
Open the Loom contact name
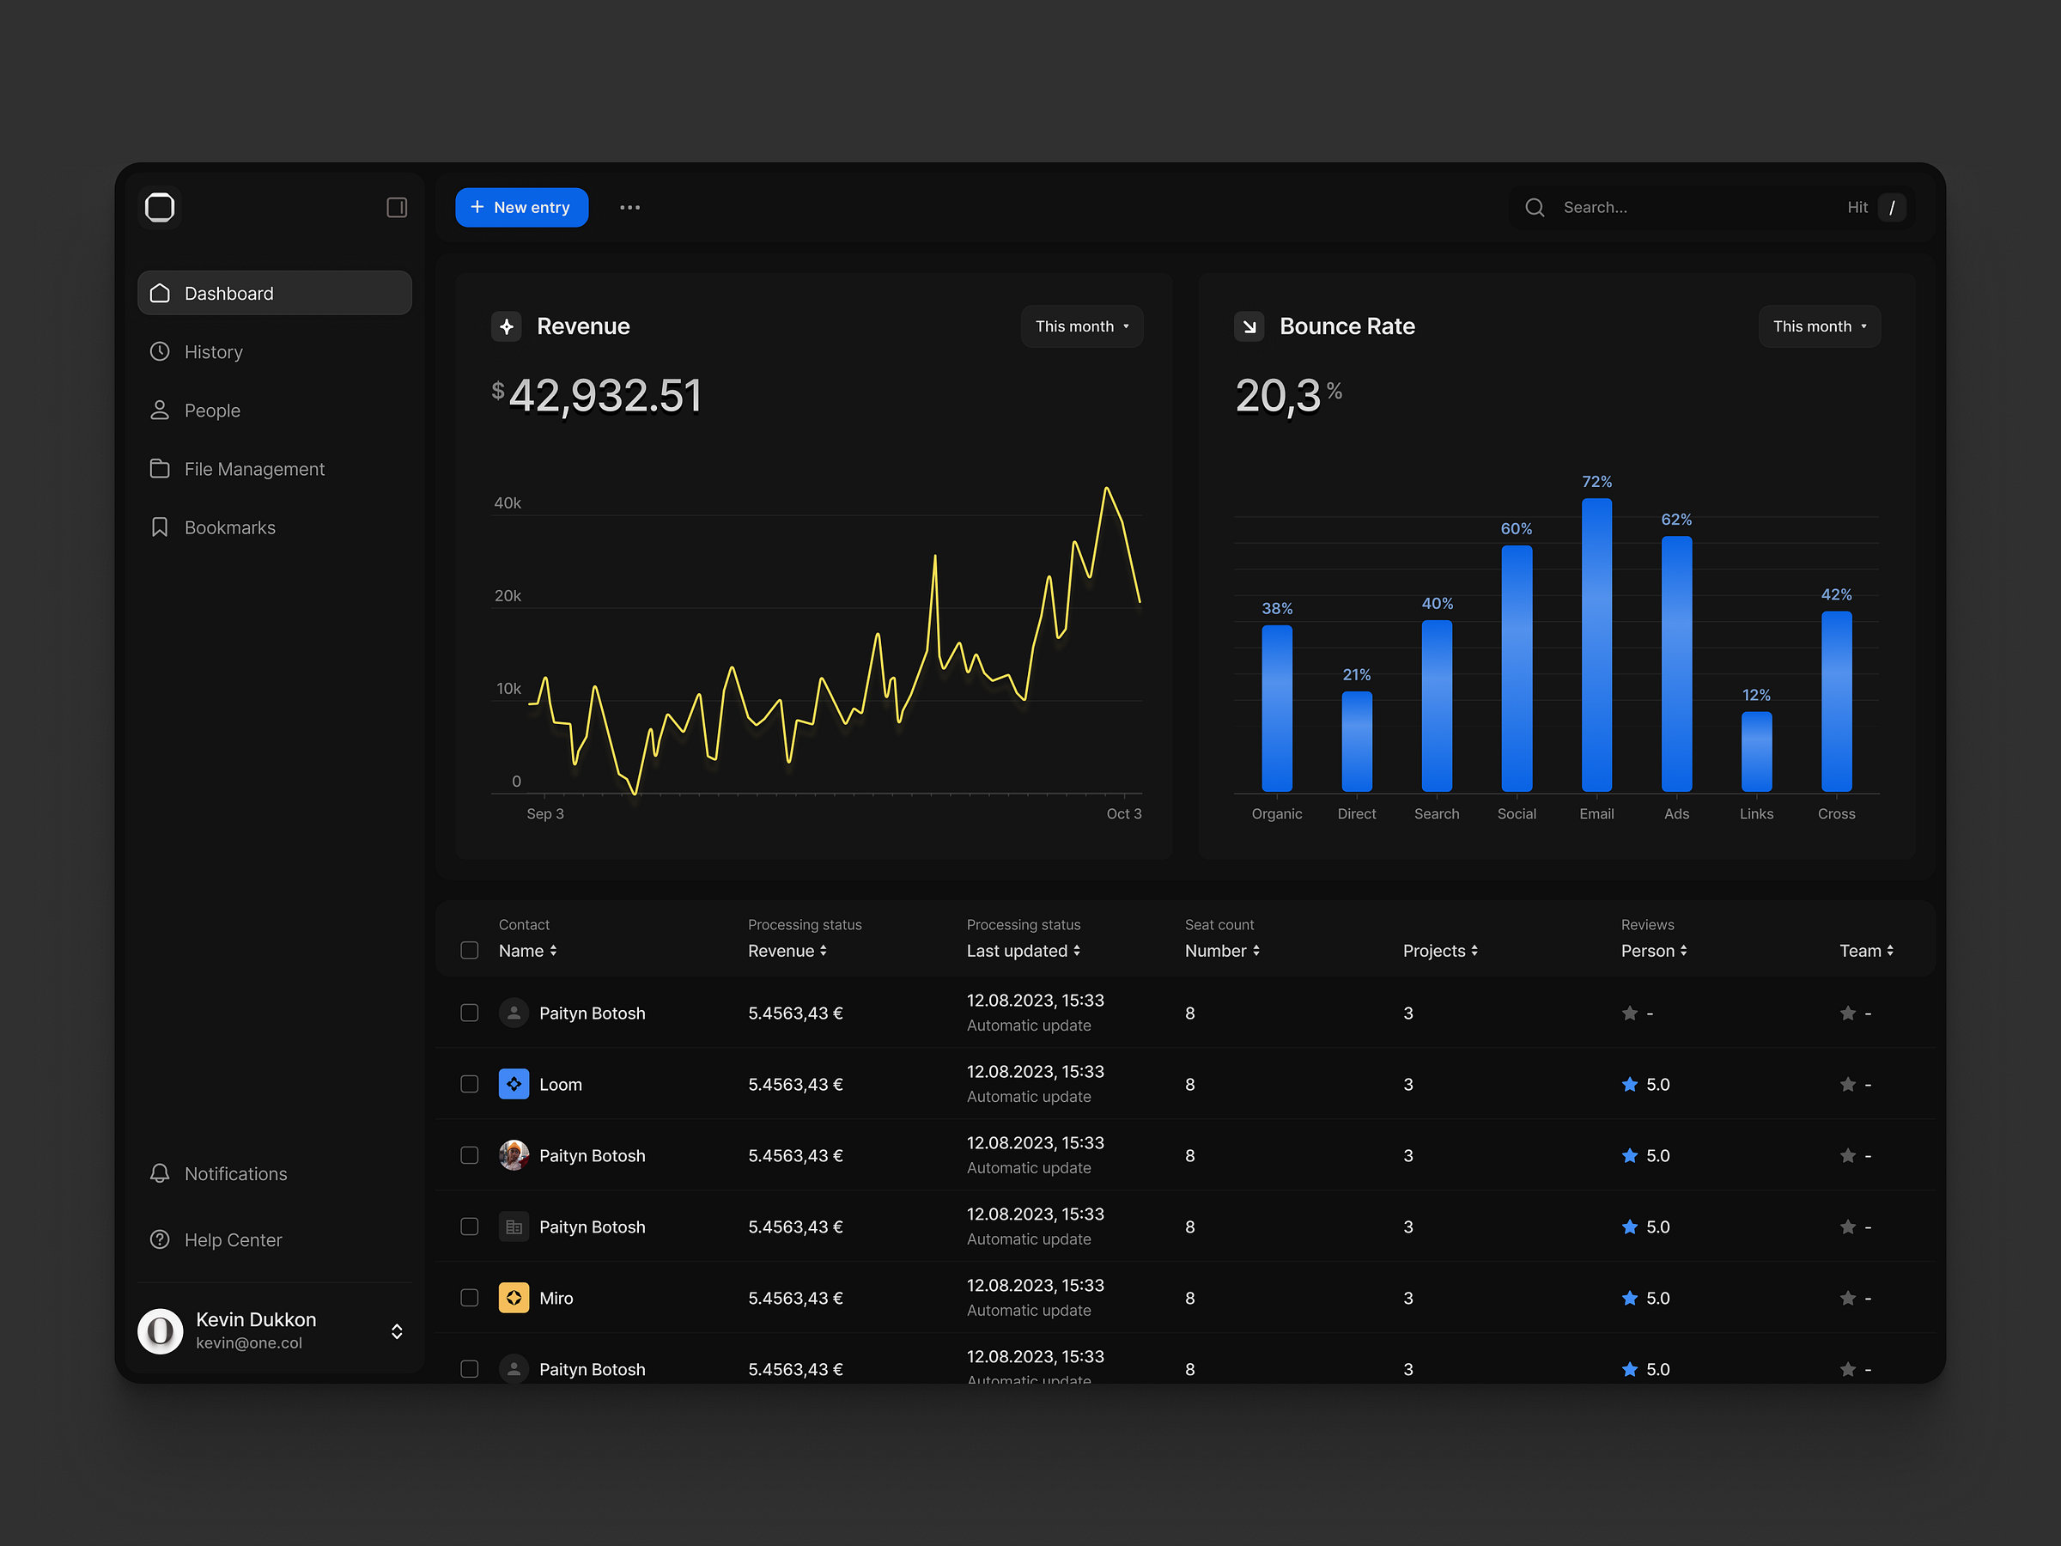[561, 1084]
